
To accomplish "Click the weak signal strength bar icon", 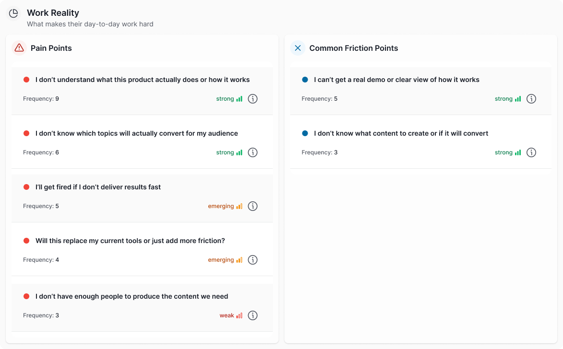I will tap(240, 315).
